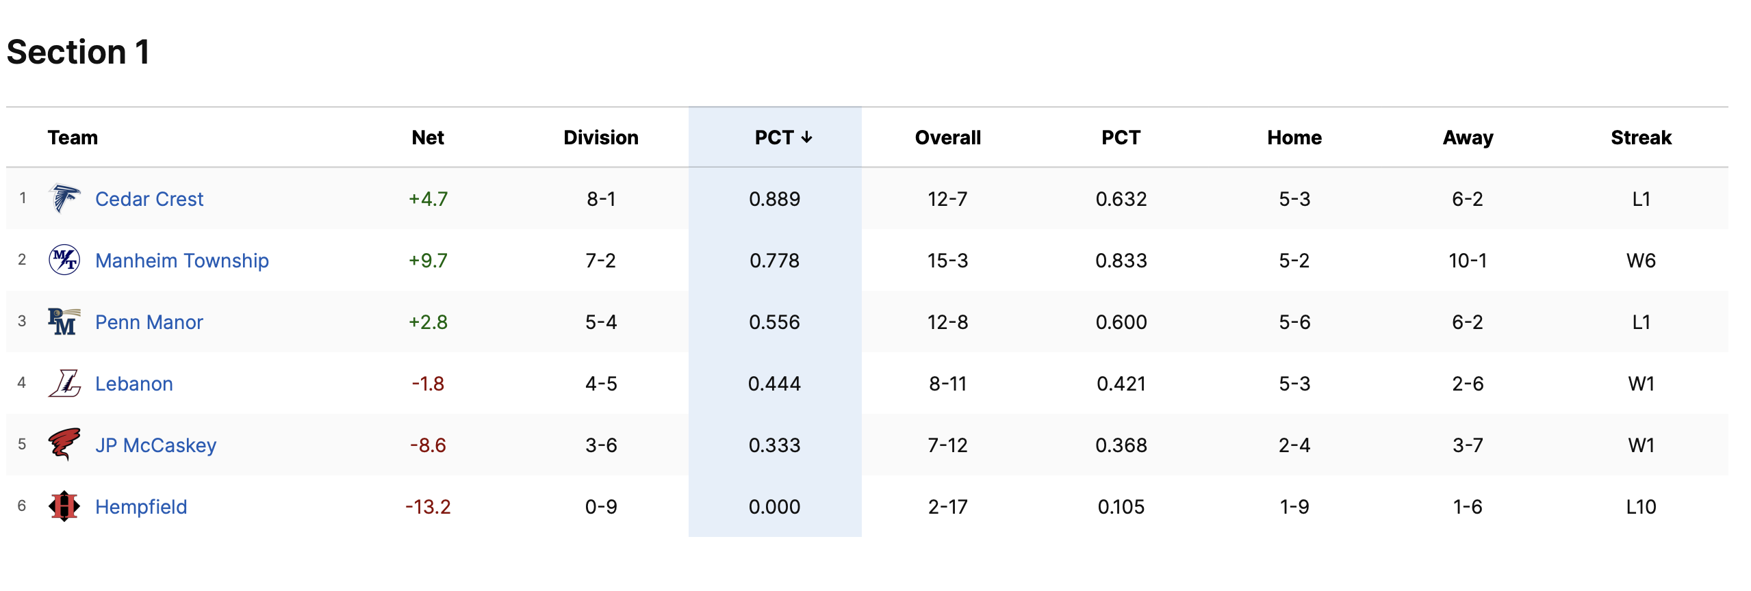
Task: Click the Lebanon L logo
Action: (x=64, y=384)
